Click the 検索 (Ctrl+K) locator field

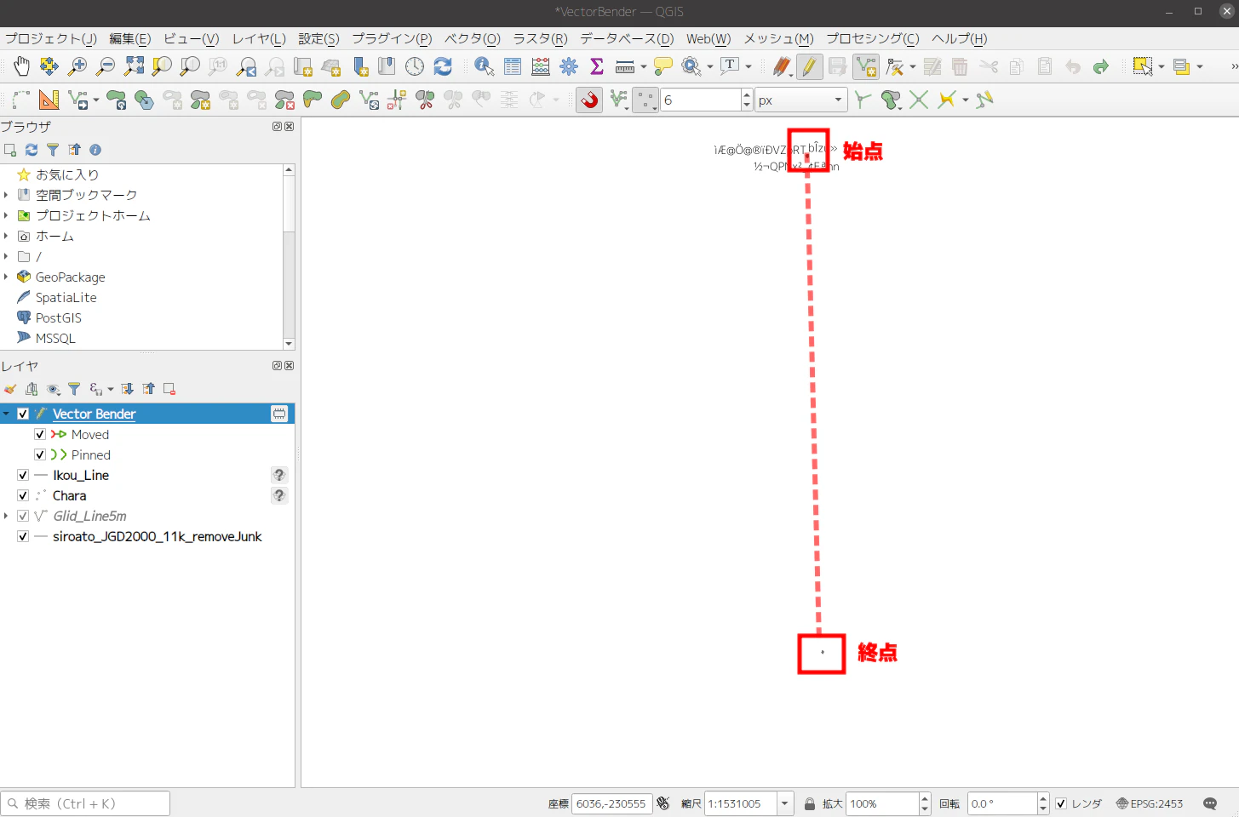pos(85,803)
